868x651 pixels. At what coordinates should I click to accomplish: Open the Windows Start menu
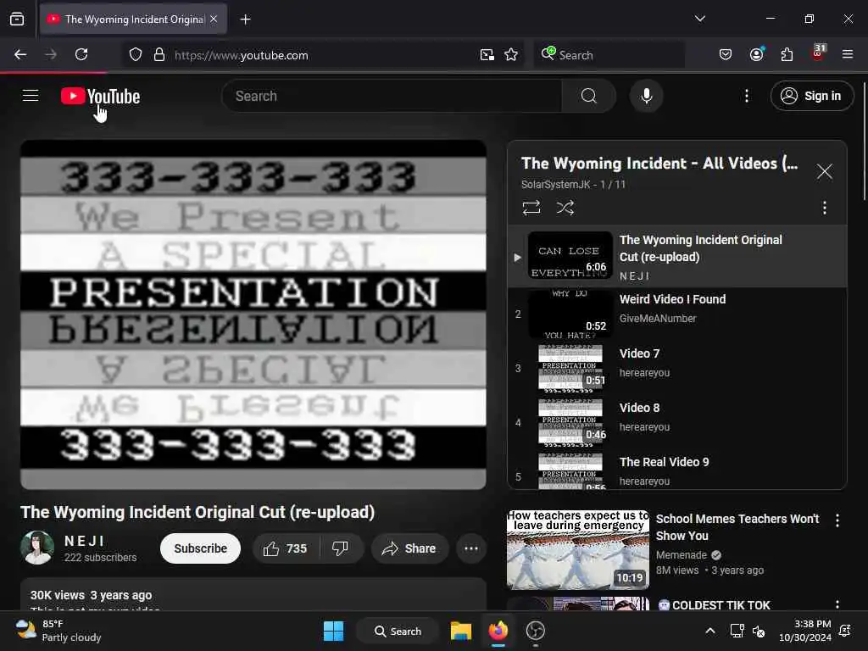coord(333,631)
